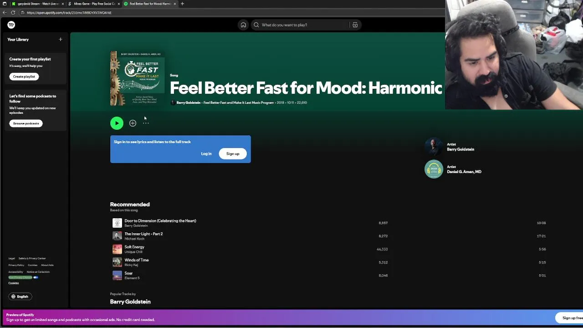Click the Barry Goldstein artist name on right

(460, 149)
